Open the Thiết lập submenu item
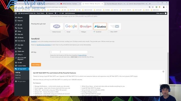 18,72
